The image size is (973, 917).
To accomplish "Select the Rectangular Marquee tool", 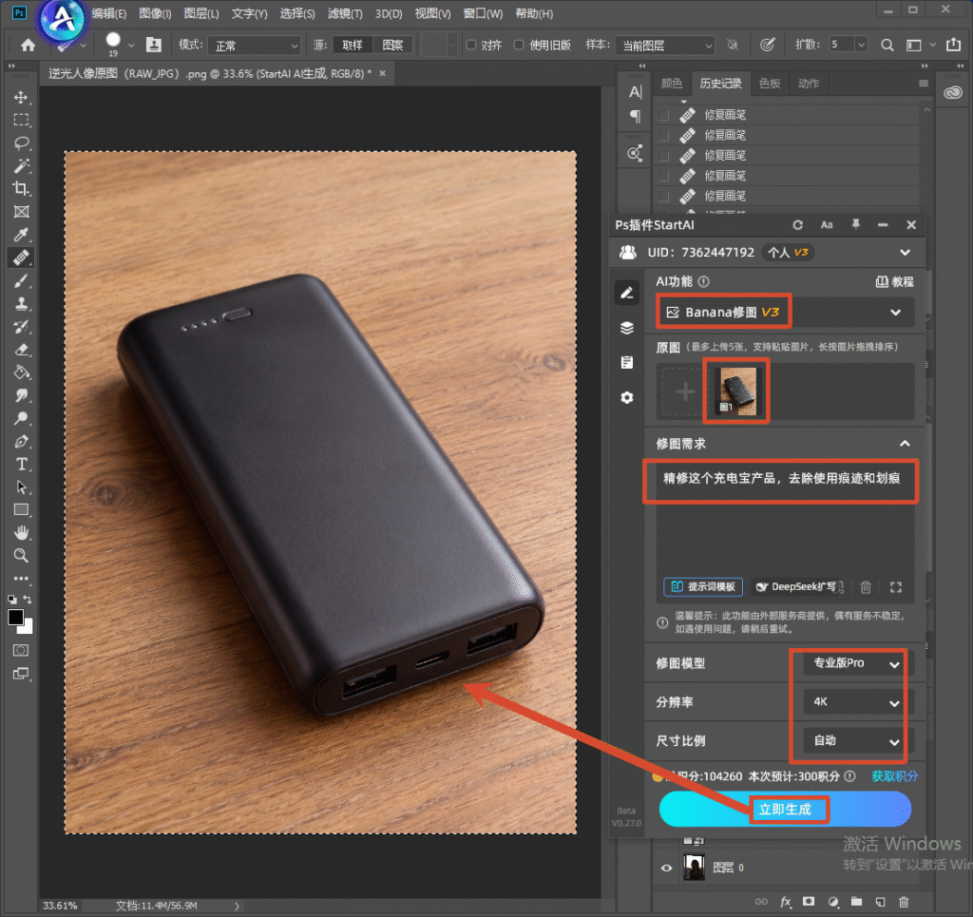I will coord(21,121).
